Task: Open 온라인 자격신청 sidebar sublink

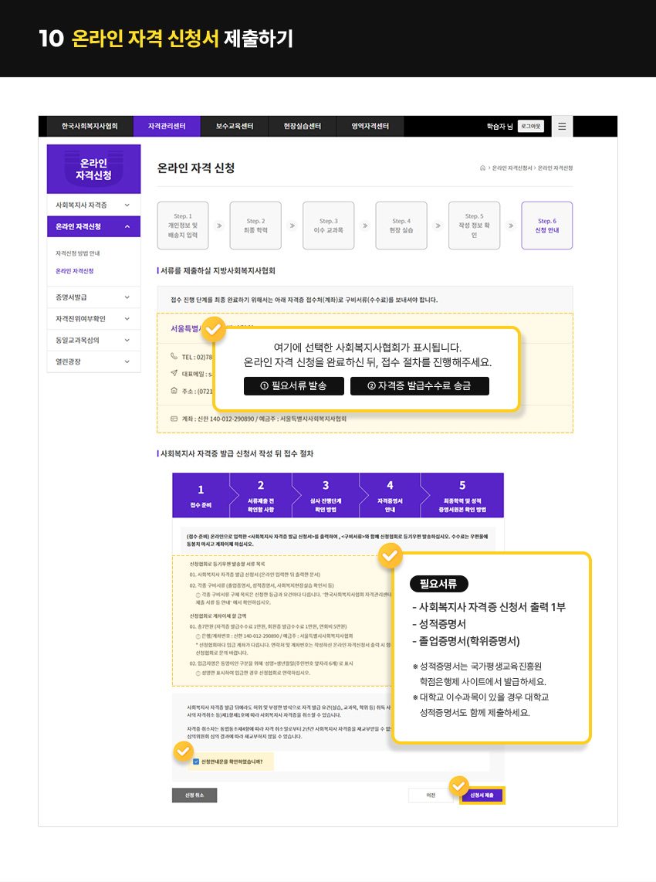Action: click(75, 271)
